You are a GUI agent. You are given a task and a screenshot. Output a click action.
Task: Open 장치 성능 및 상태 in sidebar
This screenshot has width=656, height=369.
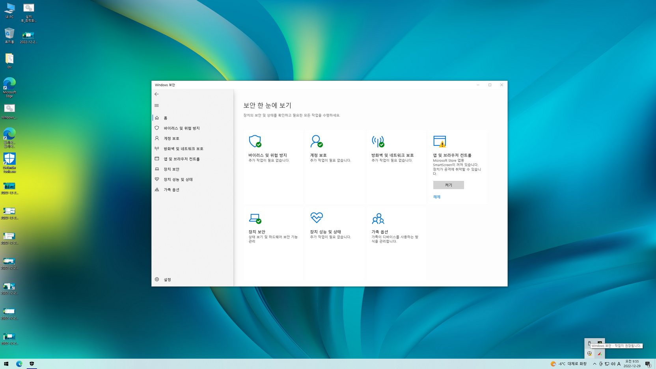pyautogui.click(x=193, y=179)
